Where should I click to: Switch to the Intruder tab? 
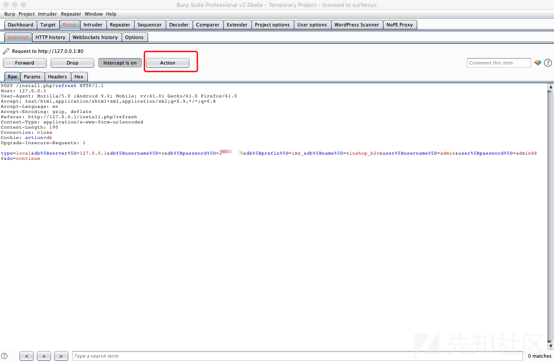tap(93, 25)
